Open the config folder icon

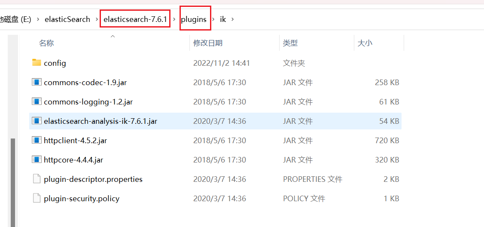tap(37, 63)
